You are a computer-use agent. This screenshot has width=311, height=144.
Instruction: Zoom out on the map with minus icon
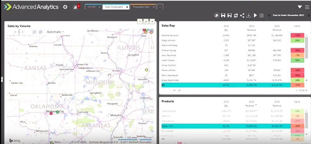(34, 32)
